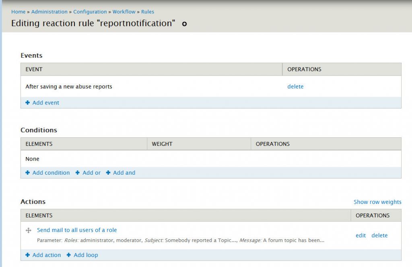Screen dimensions: 412x267
Task: Go to Home in the breadcrumb
Action: [x=18, y=12]
